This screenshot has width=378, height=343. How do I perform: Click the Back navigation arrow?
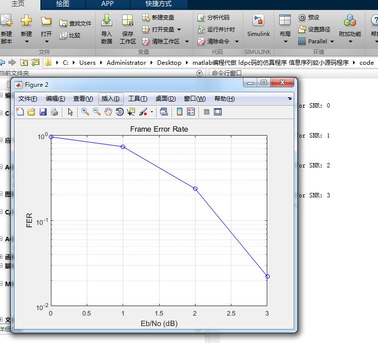pyautogui.click(x=2, y=63)
